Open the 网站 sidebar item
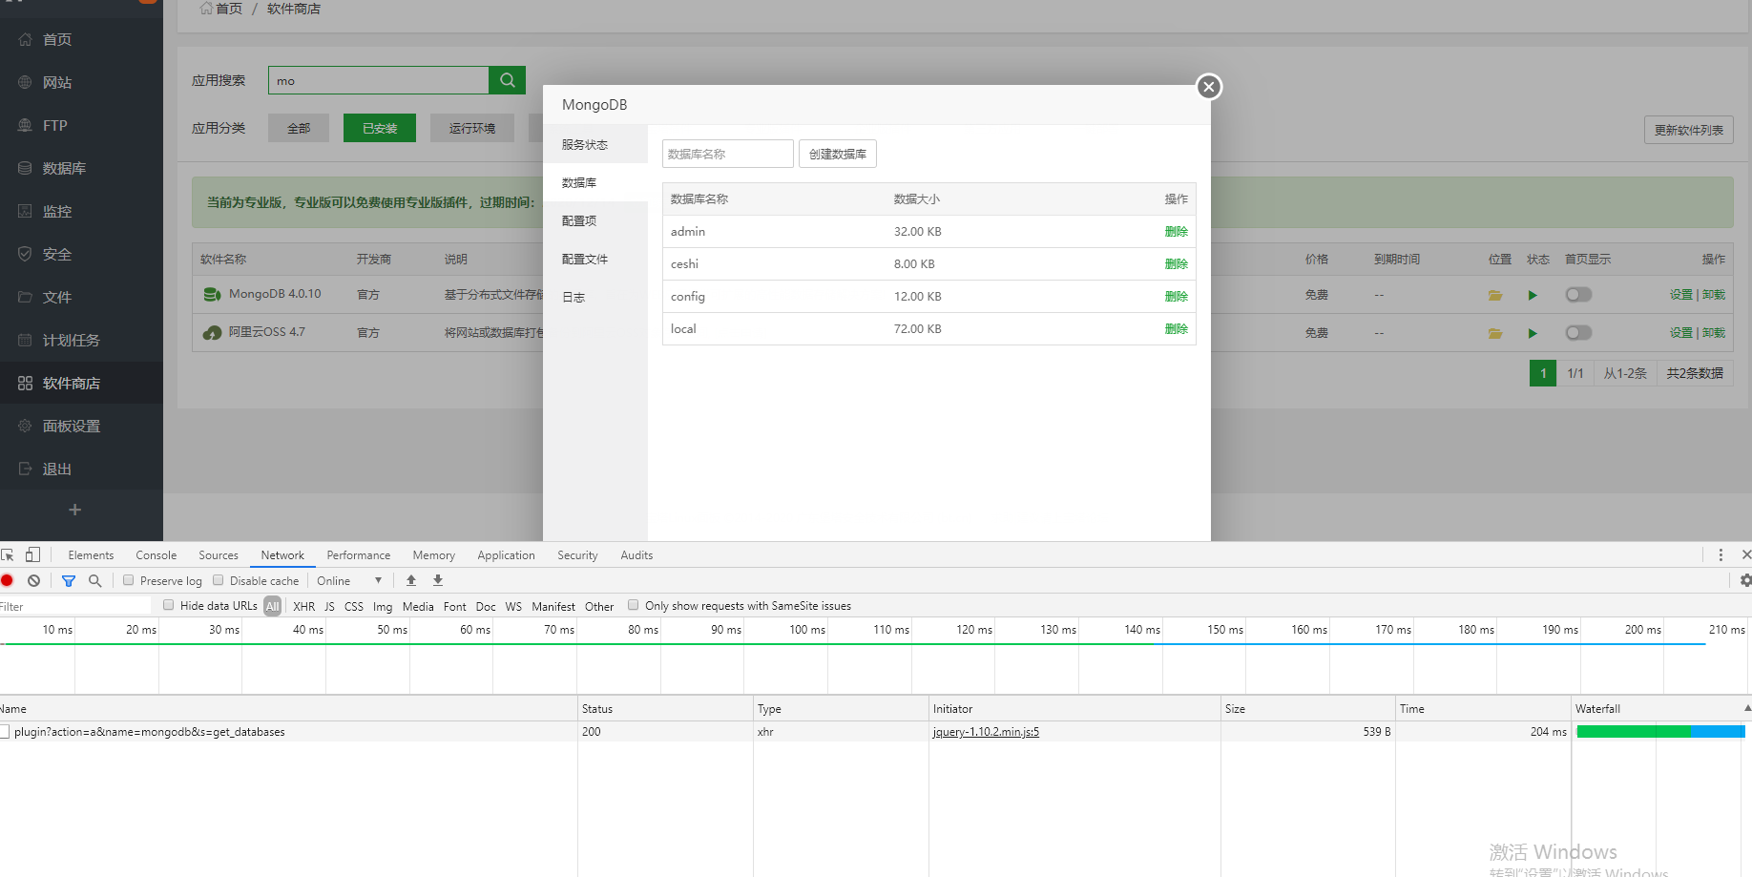Image resolution: width=1752 pixels, height=877 pixels. click(x=81, y=82)
